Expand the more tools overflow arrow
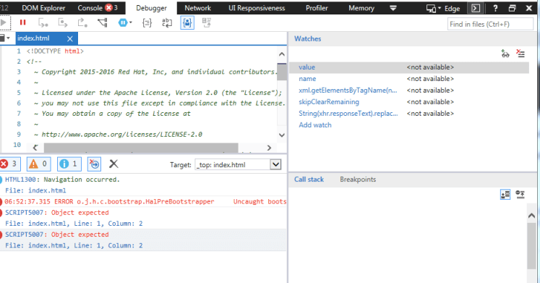The height and width of the screenshot is (283, 540). pos(393,8)
